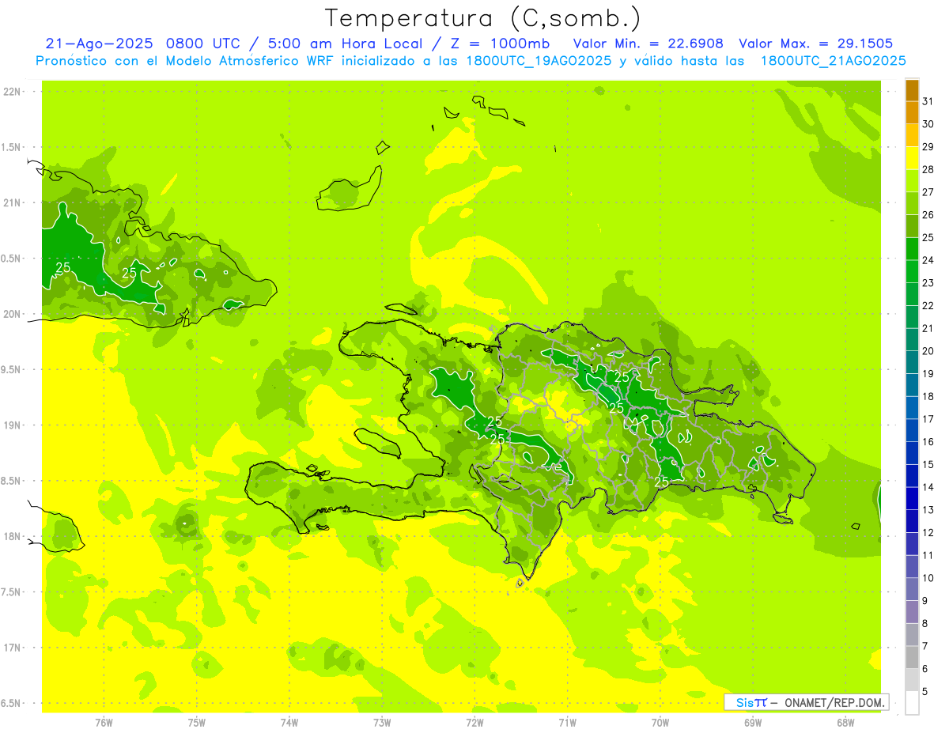Click the title 'Temperatura (C,somb.)'

coord(483,19)
